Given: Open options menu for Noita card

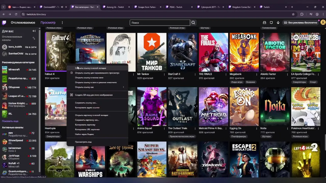Looking at the screenshot, I should tap(288, 128).
